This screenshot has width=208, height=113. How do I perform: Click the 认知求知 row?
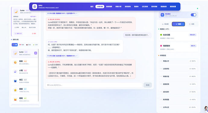[x=178, y=69]
